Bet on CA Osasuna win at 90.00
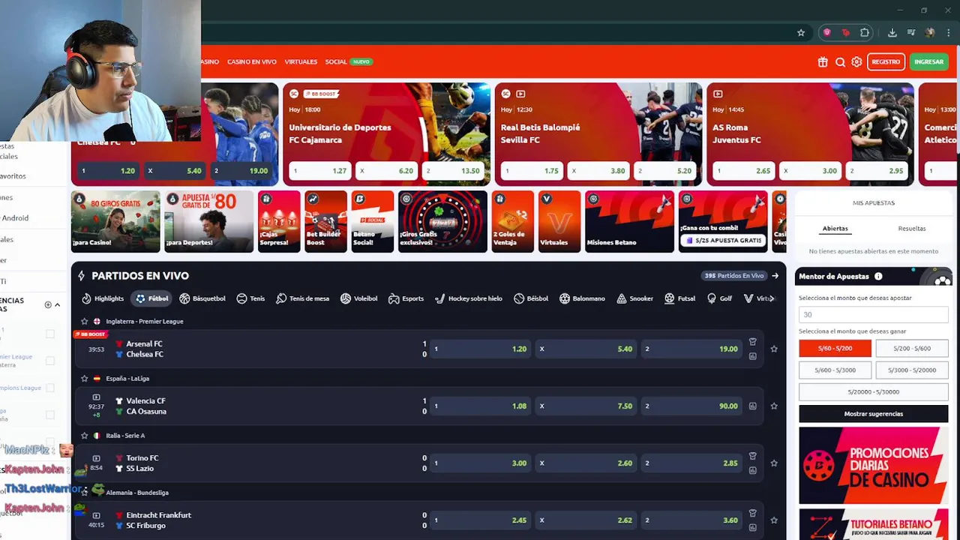 click(691, 406)
